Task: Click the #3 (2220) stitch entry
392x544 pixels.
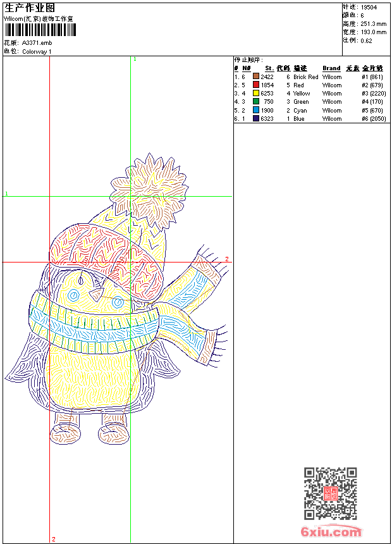Action: point(372,93)
